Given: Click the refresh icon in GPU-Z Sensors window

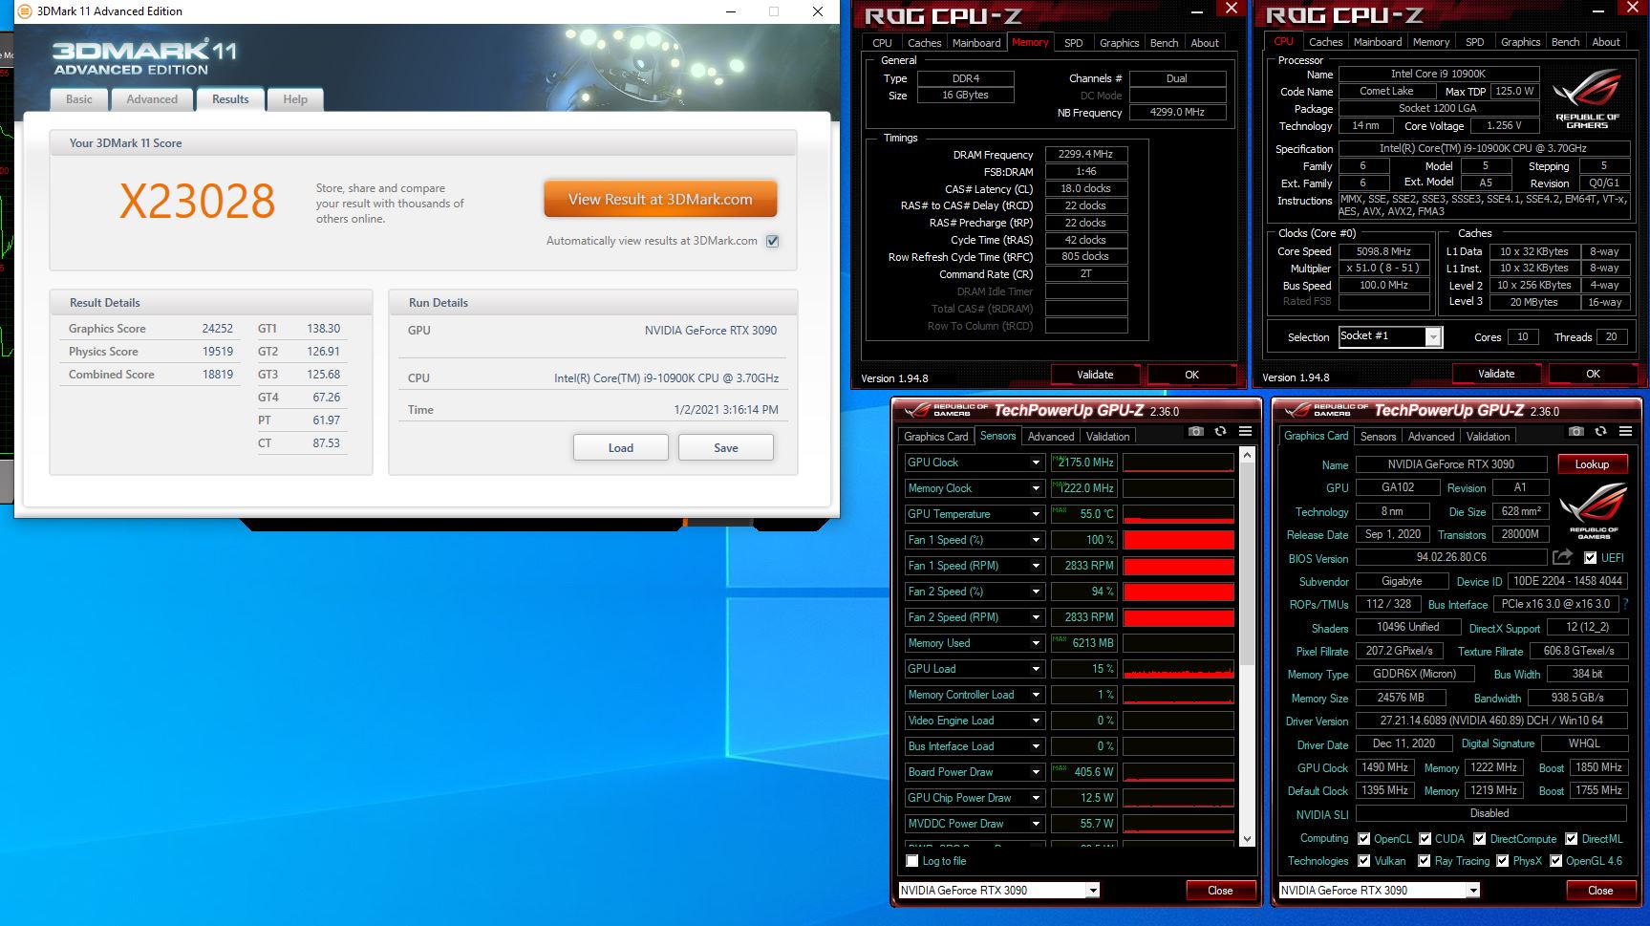Looking at the screenshot, I should pos(1220,432).
